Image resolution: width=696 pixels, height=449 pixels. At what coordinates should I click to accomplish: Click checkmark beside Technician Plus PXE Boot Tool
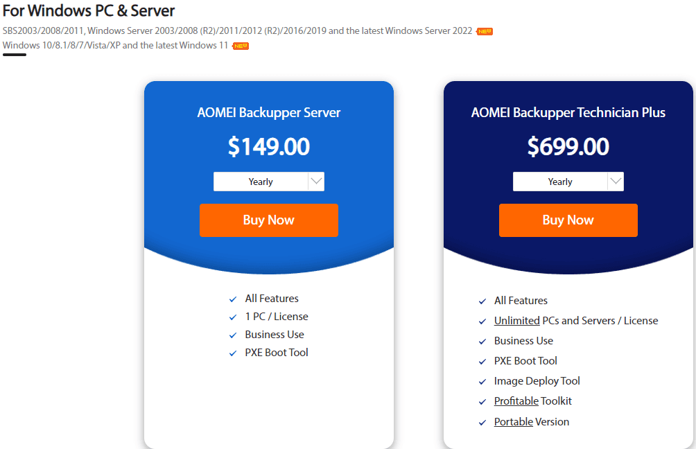click(482, 362)
